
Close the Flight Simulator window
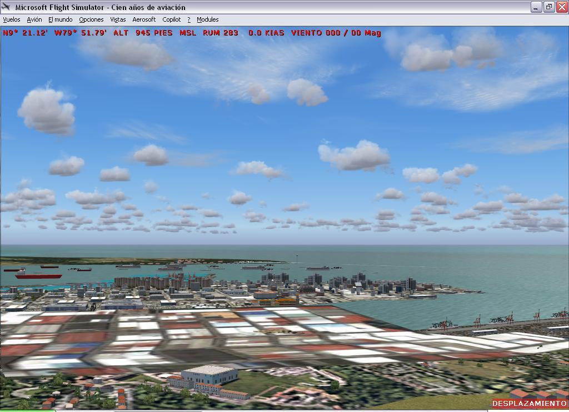click(x=562, y=7)
